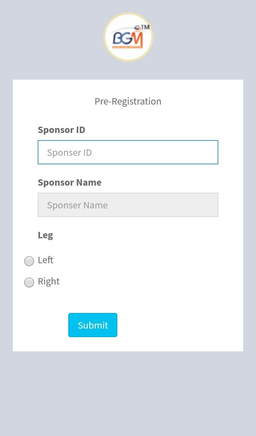Viewport: 256px width, 436px height.
Task: Click the 'Sponsor ID' bold label
Action: pyautogui.click(x=62, y=130)
